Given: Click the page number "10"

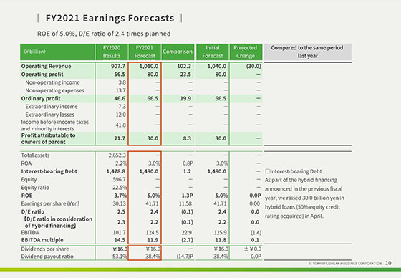Looking at the screenshot, I should pos(388,263).
